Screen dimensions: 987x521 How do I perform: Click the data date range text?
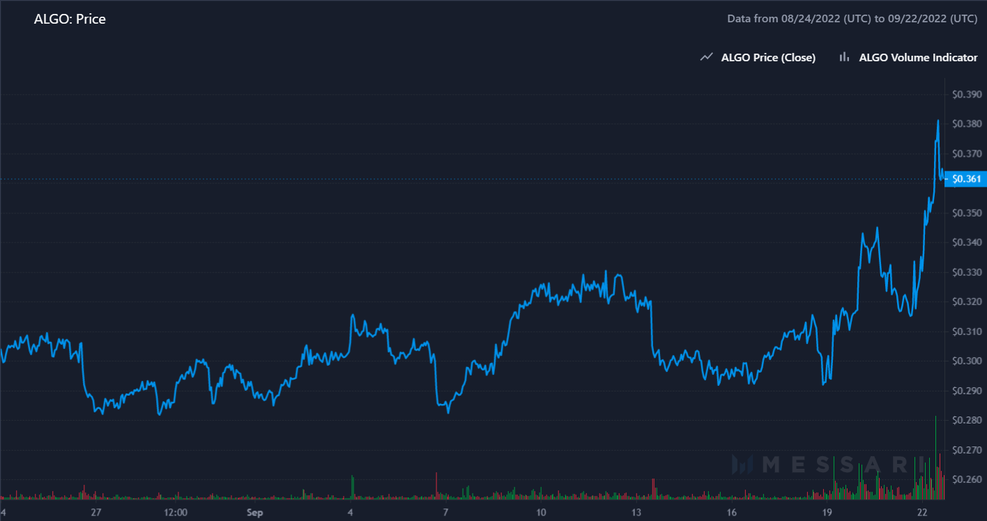852,19
